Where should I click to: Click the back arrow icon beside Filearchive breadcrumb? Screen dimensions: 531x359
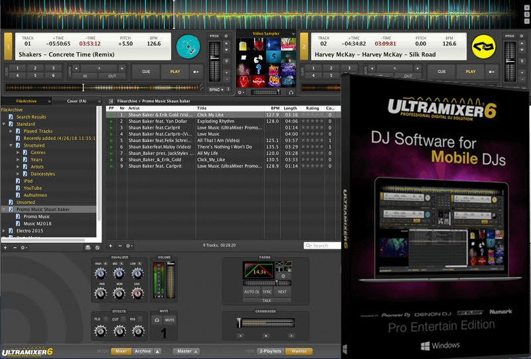pos(111,101)
